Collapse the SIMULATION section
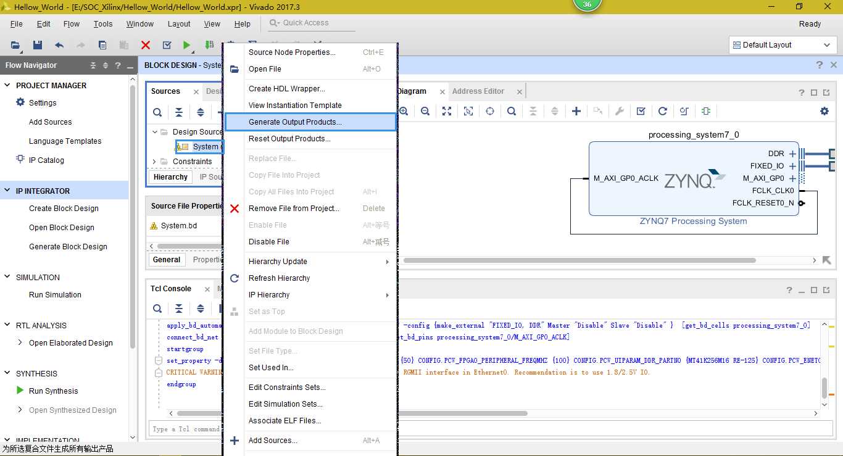Viewport: 843px width, 456px height. click(7, 277)
